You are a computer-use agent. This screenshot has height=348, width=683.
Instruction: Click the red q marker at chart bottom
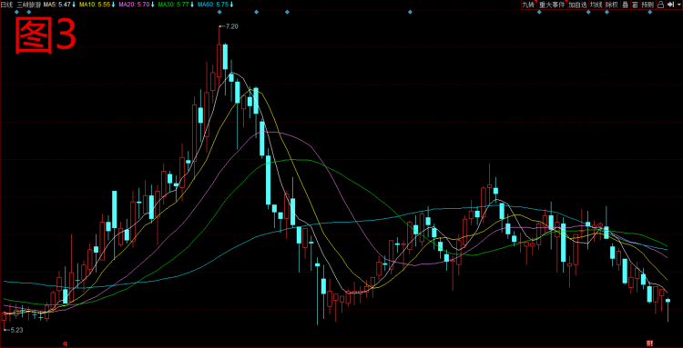[x=66, y=343]
